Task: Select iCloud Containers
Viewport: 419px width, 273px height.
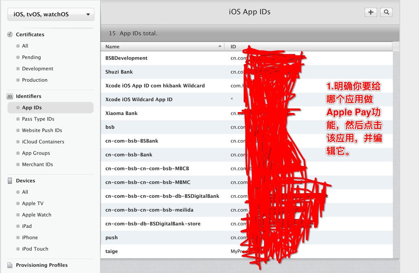Action: pos(43,142)
